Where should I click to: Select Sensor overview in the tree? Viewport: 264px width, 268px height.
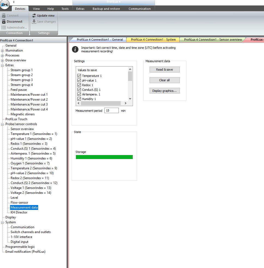[x=22, y=129]
